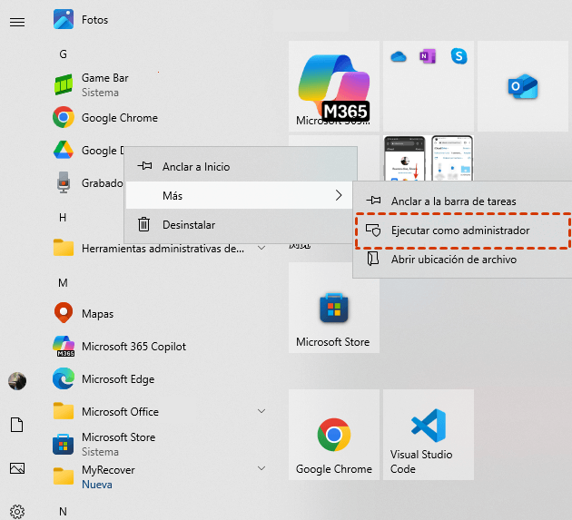Launch the Fotos app icon
Screen dimensions: 572x520
[64, 19]
